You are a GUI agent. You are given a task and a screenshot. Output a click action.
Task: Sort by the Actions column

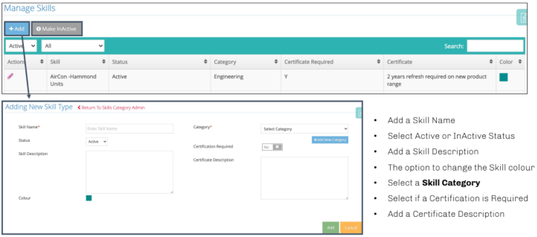(x=26, y=62)
